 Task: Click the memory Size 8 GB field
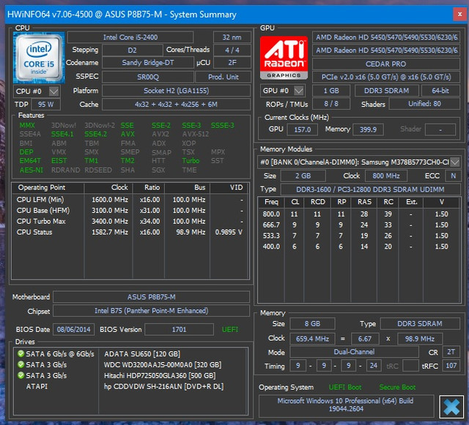tap(312, 324)
